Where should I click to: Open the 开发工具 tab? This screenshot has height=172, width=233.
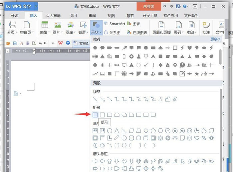(150, 16)
